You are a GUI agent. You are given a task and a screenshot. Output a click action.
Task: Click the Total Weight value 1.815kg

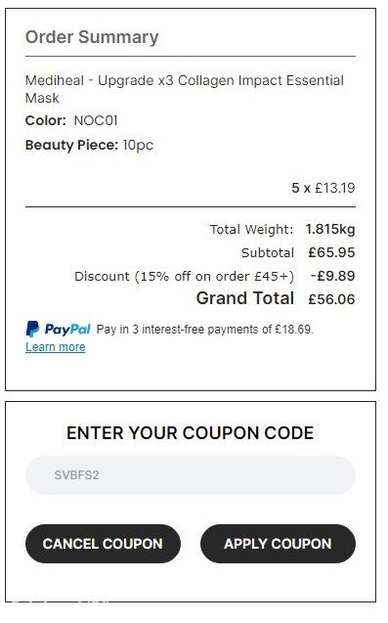(x=330, y=229)
